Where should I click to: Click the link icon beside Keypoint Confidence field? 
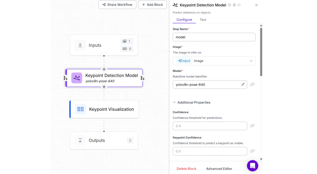pyautogui.click(x=252, y=151)
